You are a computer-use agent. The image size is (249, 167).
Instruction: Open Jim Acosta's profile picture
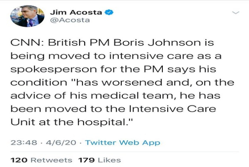(x=27, y=16)
